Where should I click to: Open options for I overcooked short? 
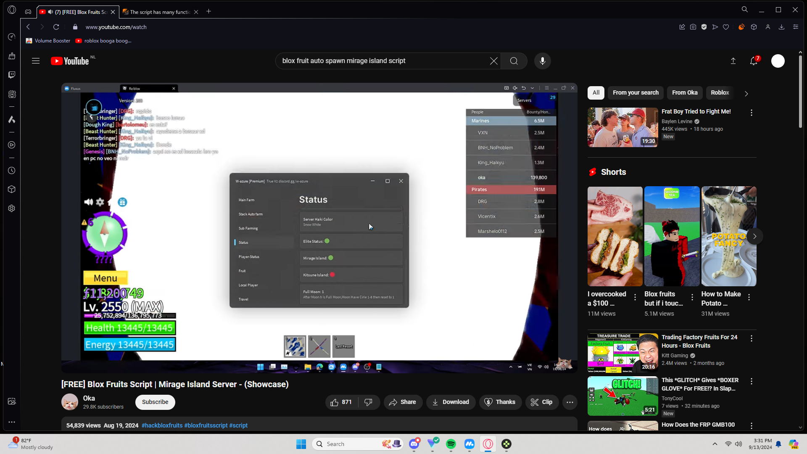635,297
